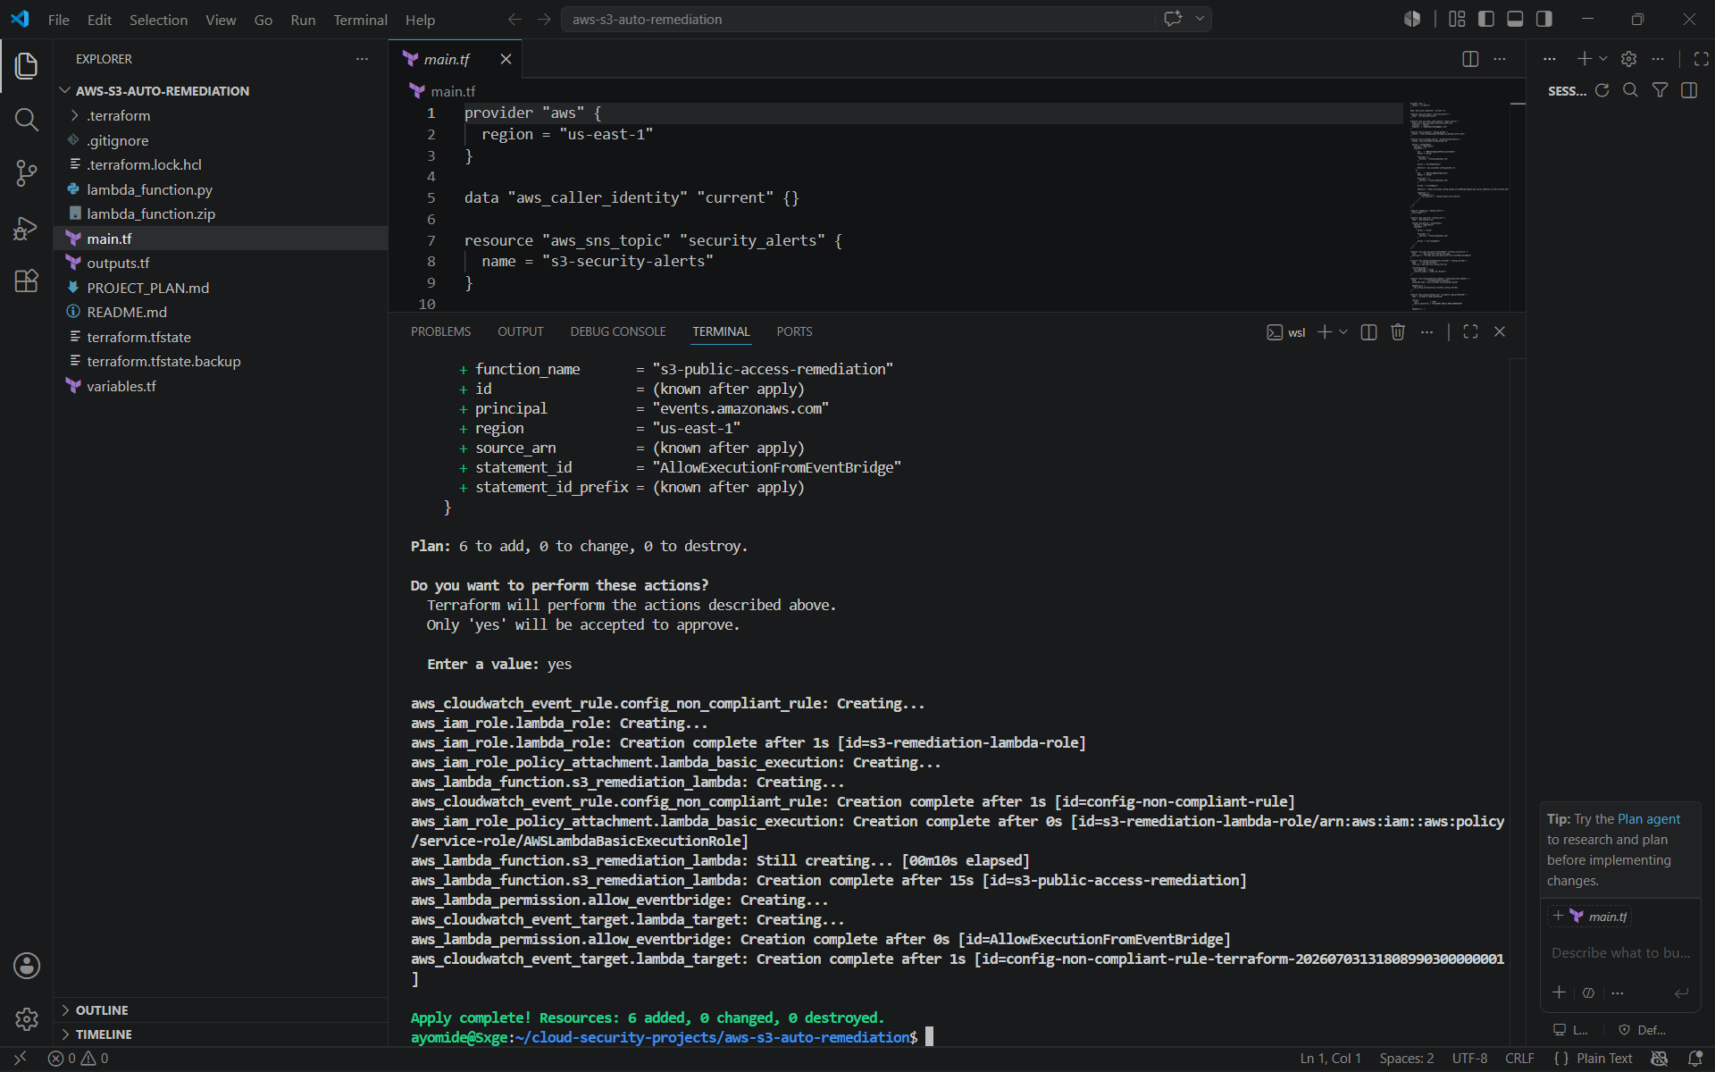Create a new terminal with plus icon
The image size is (1715, 1072).
(x=1325, y=332)
